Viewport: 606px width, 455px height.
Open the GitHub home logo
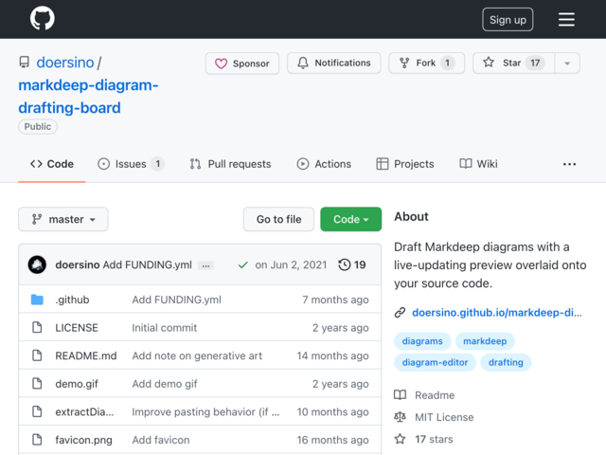(42, 18)
